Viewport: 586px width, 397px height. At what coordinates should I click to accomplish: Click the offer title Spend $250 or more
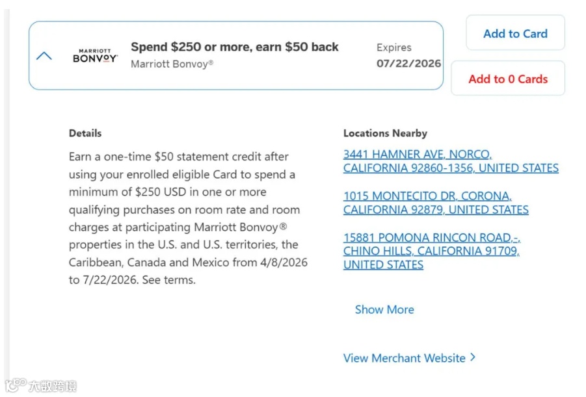pos(234,47)
